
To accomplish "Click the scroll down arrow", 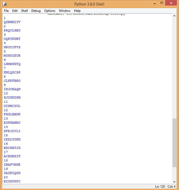I will click(175, 182).
